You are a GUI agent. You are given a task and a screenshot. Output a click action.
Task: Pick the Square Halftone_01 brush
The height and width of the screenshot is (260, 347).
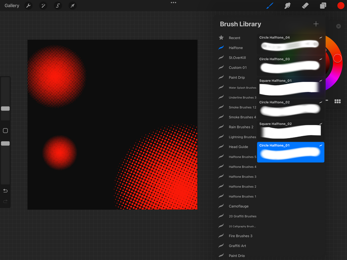point(291,87)
